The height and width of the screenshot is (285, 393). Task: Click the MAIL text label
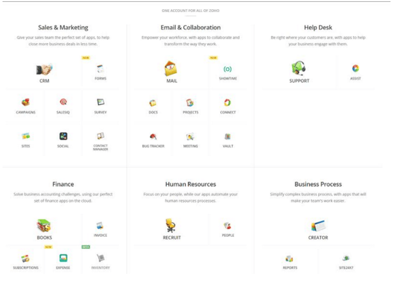click(x=172, y=81)
